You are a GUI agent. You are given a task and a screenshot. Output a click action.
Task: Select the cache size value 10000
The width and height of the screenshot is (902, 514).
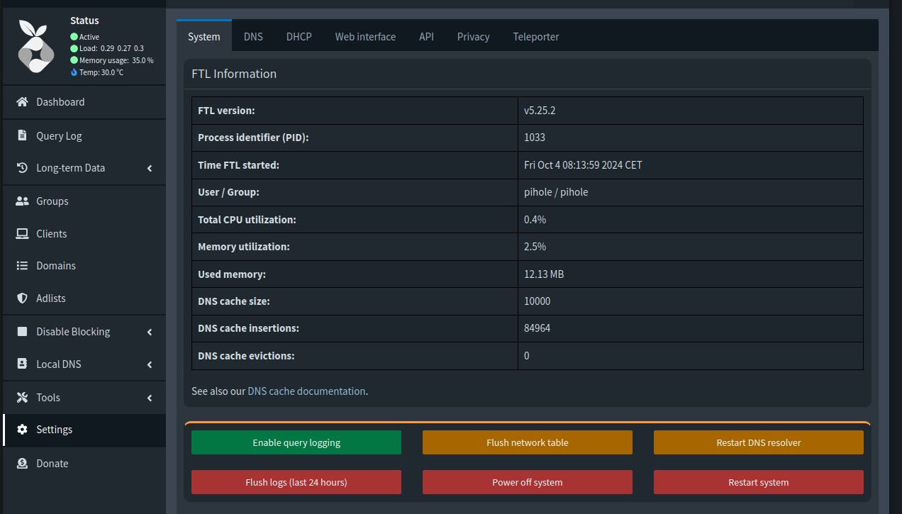click(537, 301)
